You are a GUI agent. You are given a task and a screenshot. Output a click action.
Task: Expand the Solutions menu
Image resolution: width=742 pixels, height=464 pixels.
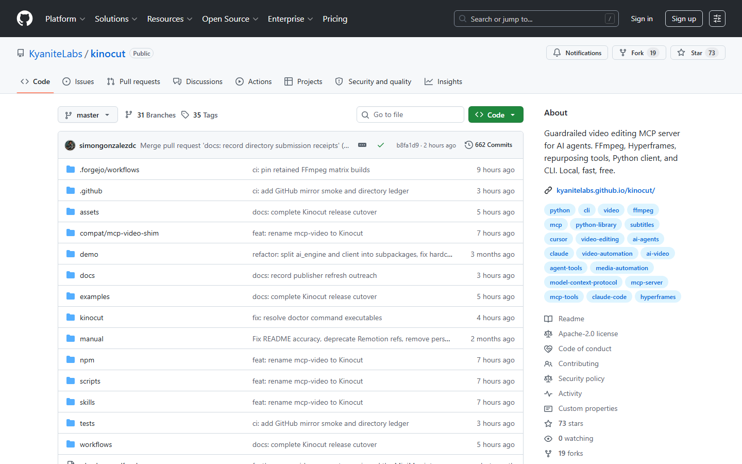tap(116, 19)
